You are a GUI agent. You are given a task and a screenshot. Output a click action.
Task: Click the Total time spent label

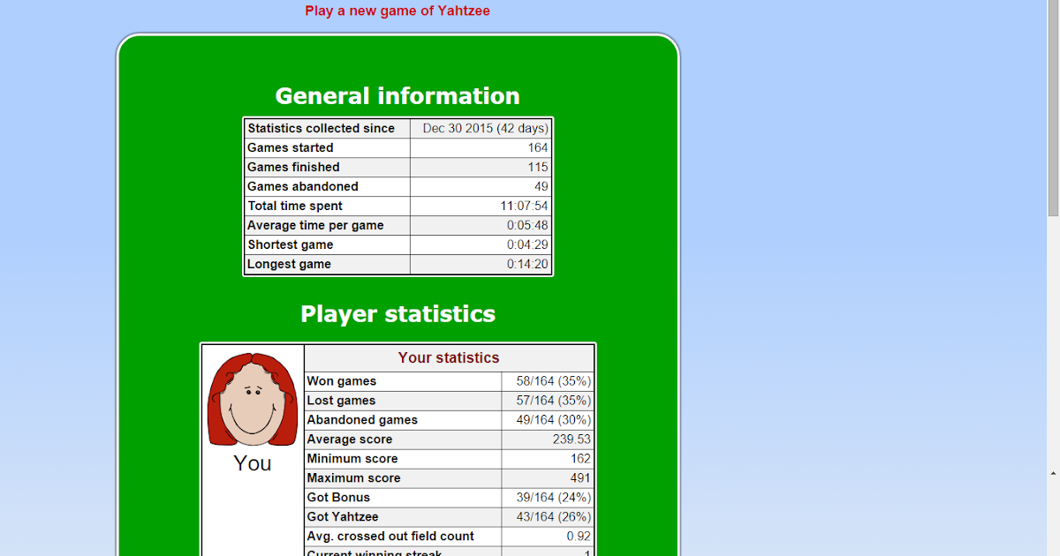point(295,206)
